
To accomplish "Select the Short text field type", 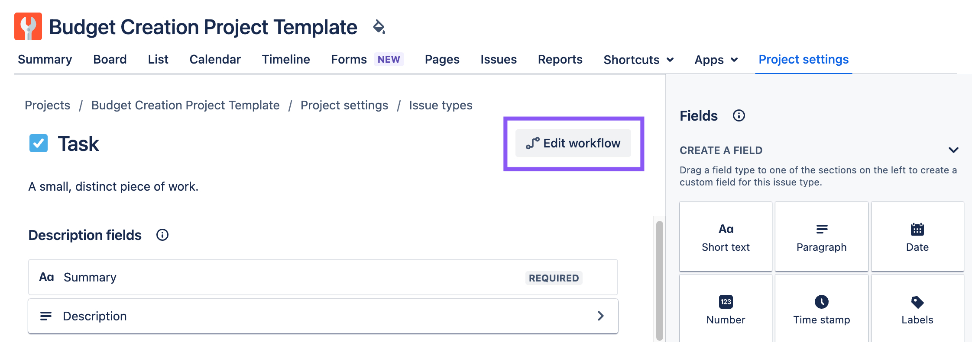I will (x=726, y=237).
